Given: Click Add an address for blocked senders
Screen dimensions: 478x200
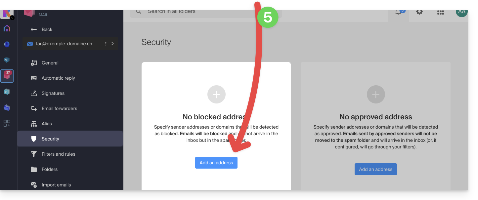Looking at the screenshot, I should 216,163.
